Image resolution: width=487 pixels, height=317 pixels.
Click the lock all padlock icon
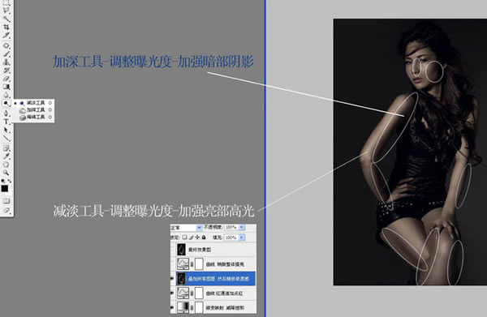[x=204, y=238]
